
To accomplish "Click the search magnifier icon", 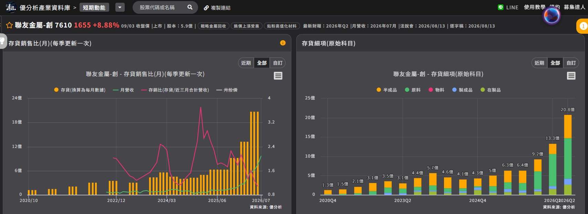I will tap(190, 7).
